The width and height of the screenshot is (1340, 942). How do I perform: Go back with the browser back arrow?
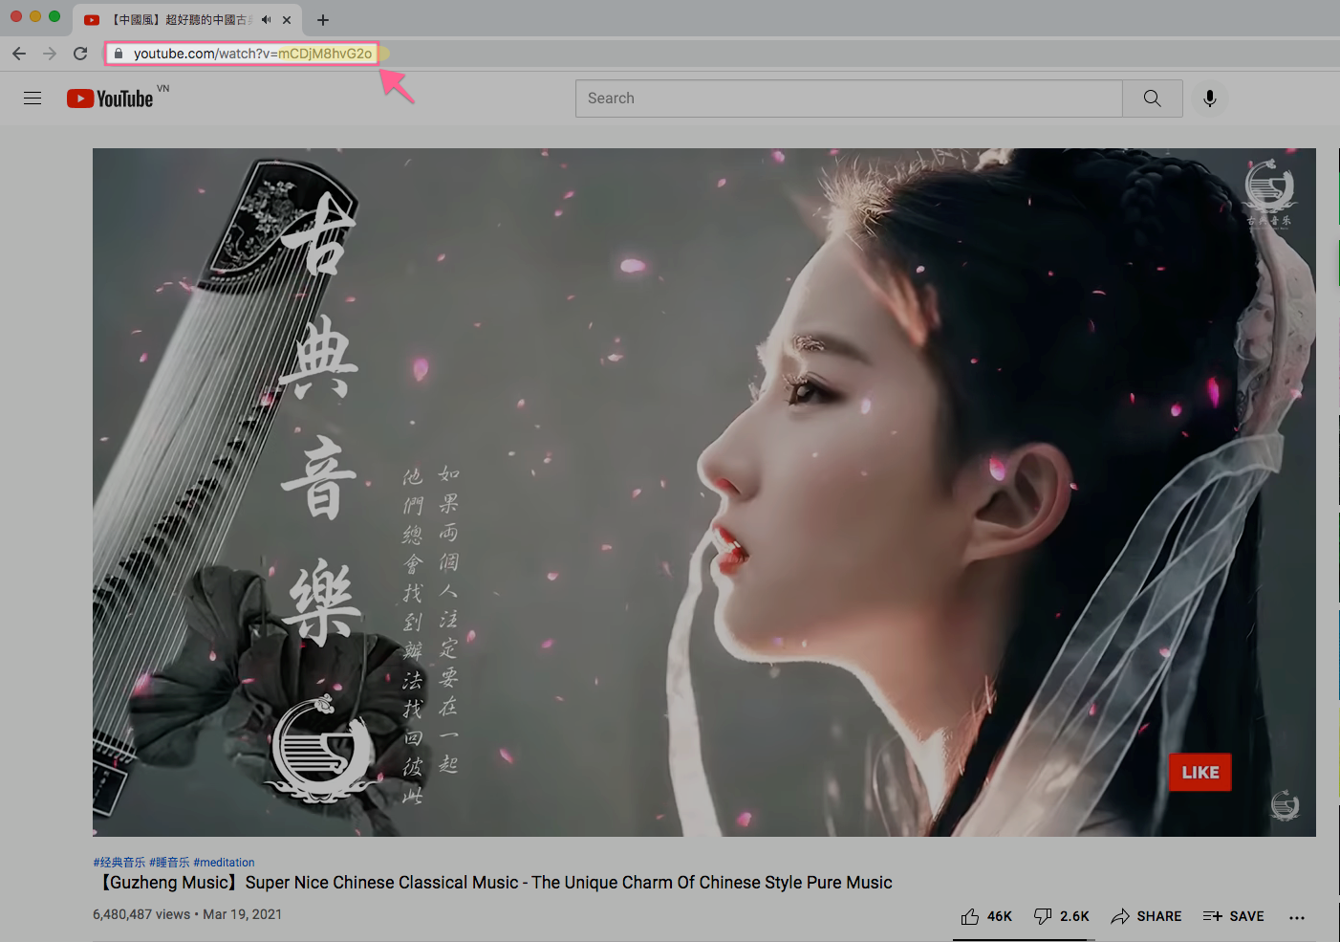(19, 54)
